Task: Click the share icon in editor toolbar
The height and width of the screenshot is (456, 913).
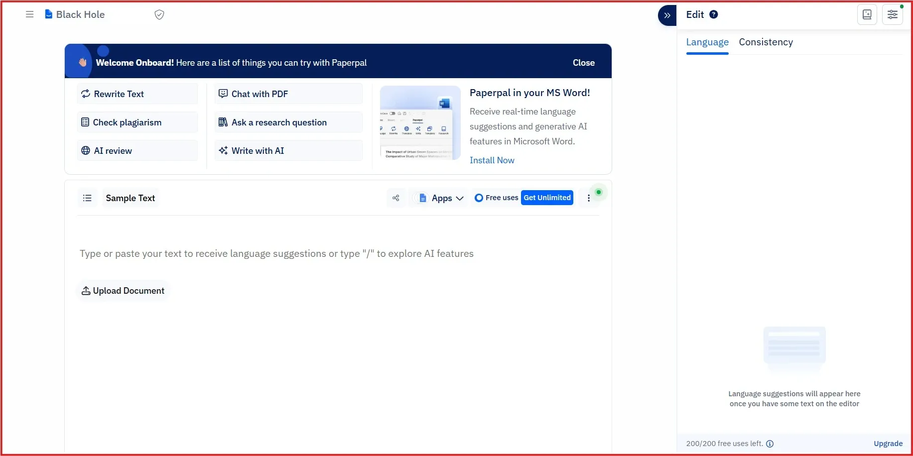Action: click(396, 198)
